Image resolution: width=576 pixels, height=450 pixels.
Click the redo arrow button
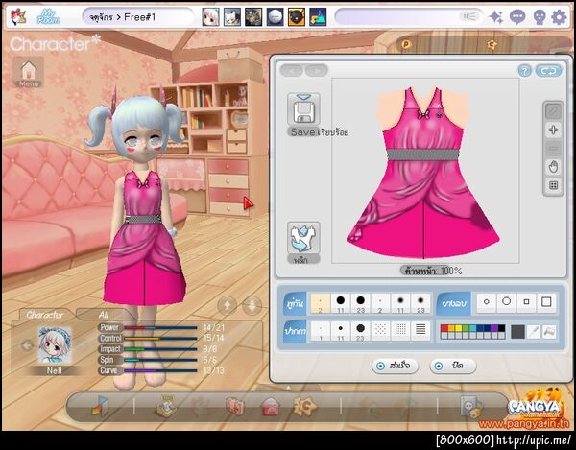[316, 70]
